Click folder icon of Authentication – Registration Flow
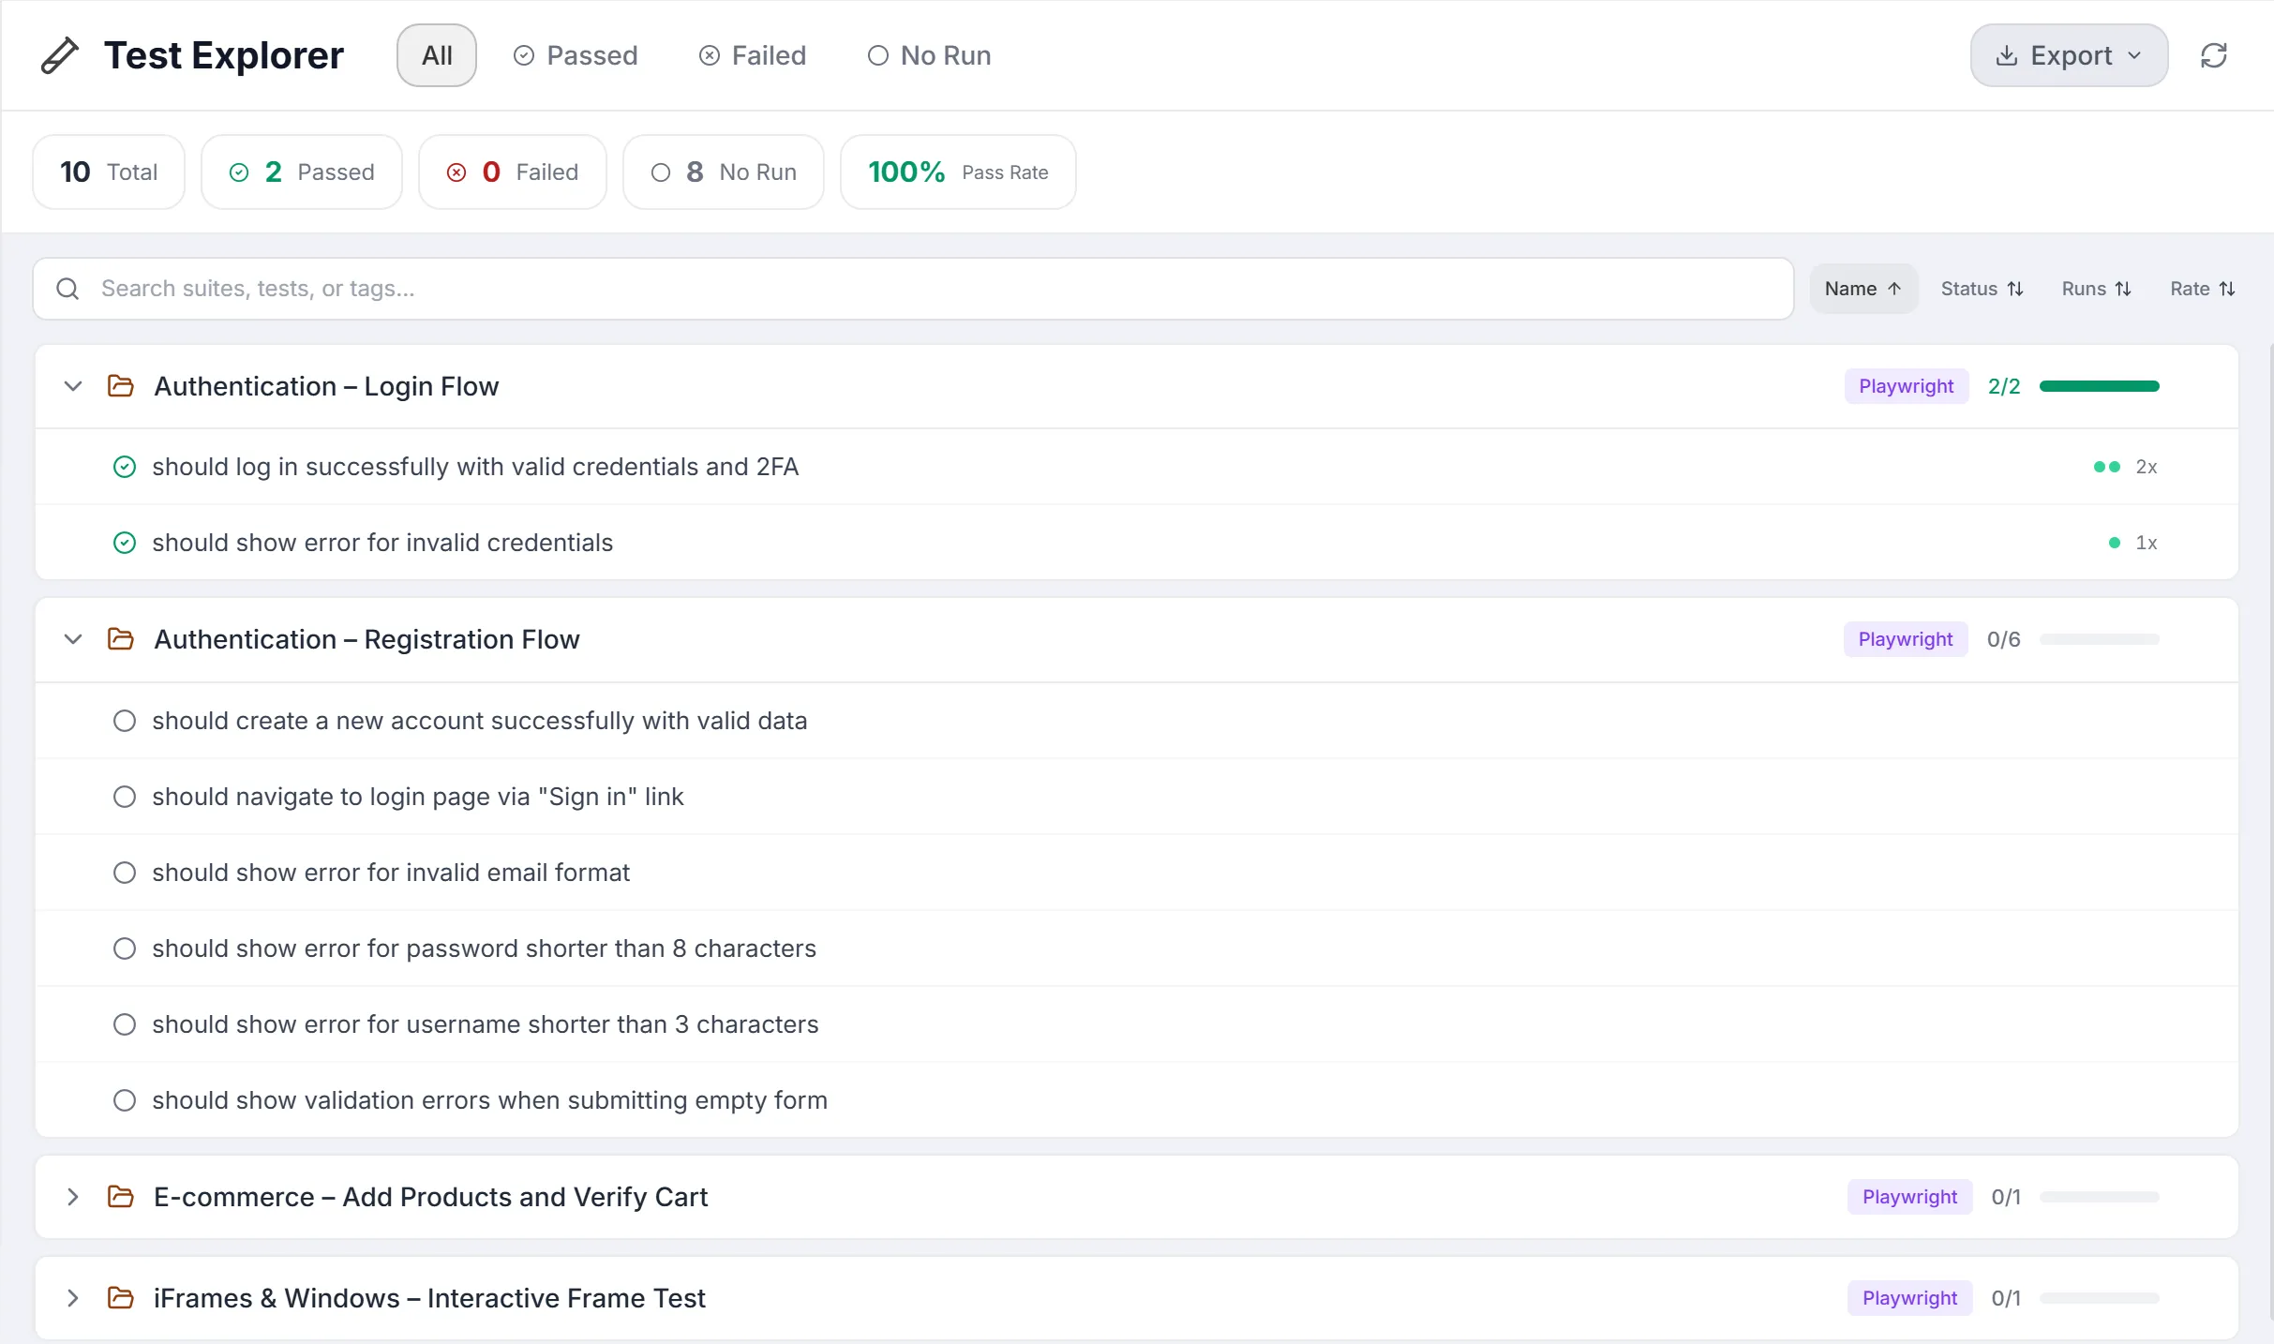This screenshot has height=1344, width=2274. [x=121, y=639]
